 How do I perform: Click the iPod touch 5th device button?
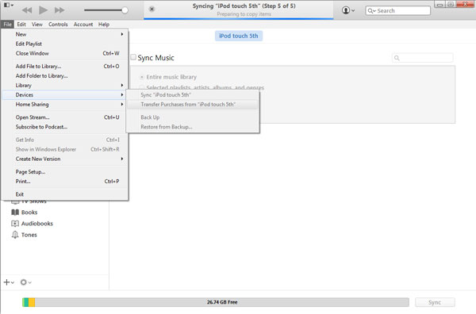point(239,36)
